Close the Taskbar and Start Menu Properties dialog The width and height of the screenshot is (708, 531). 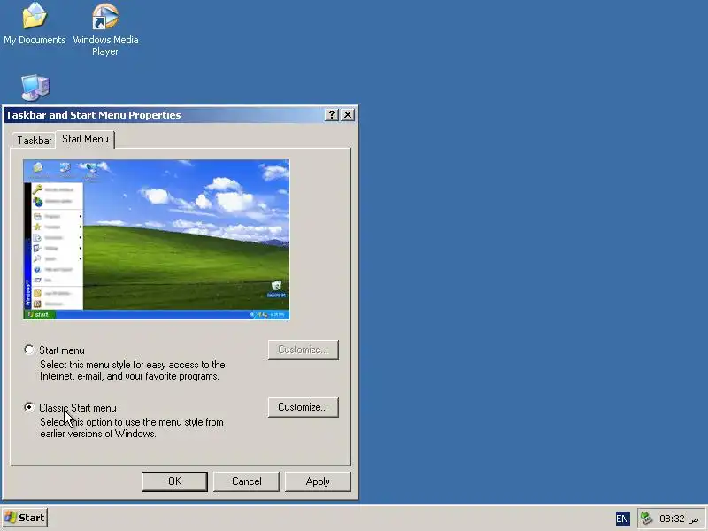348,115
